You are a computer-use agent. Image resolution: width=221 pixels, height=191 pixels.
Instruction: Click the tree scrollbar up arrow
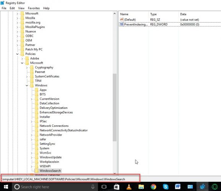pos(115,14)
